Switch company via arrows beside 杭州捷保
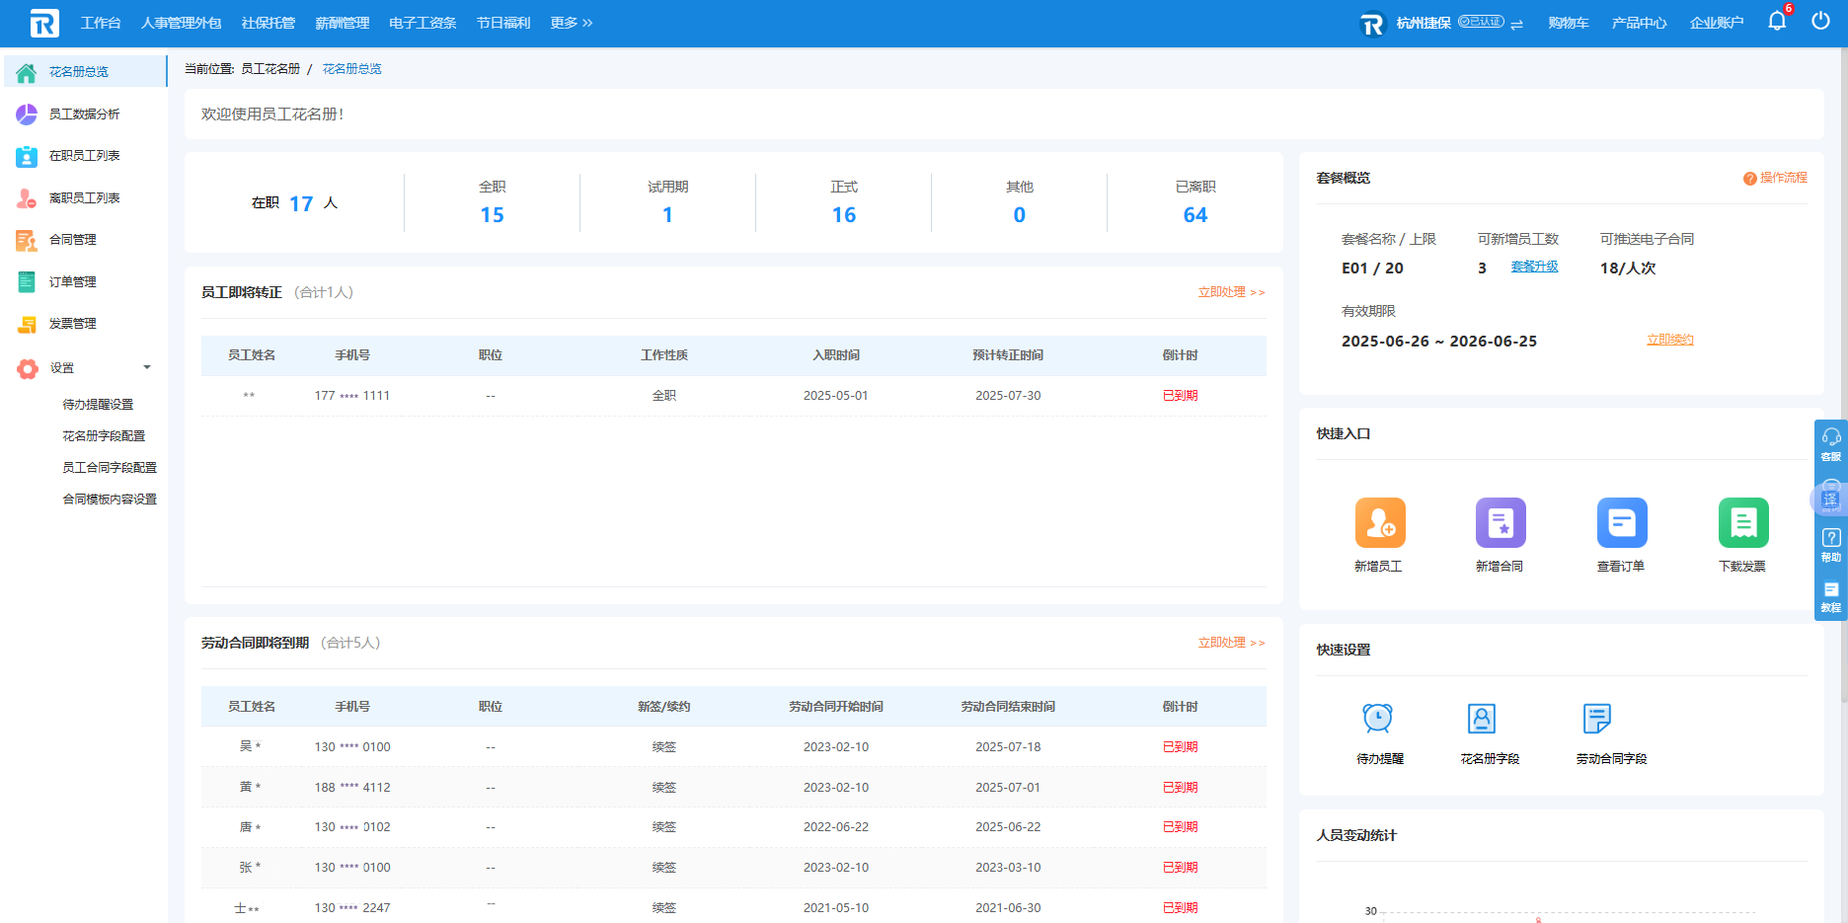The image size is (1848, 923). 1516,24
